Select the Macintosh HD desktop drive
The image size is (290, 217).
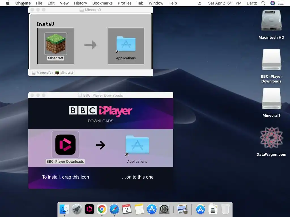coord(271,20)
